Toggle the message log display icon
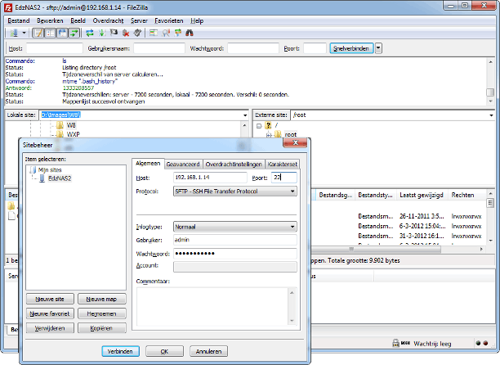The image size is (500, 365). [38, 33]
